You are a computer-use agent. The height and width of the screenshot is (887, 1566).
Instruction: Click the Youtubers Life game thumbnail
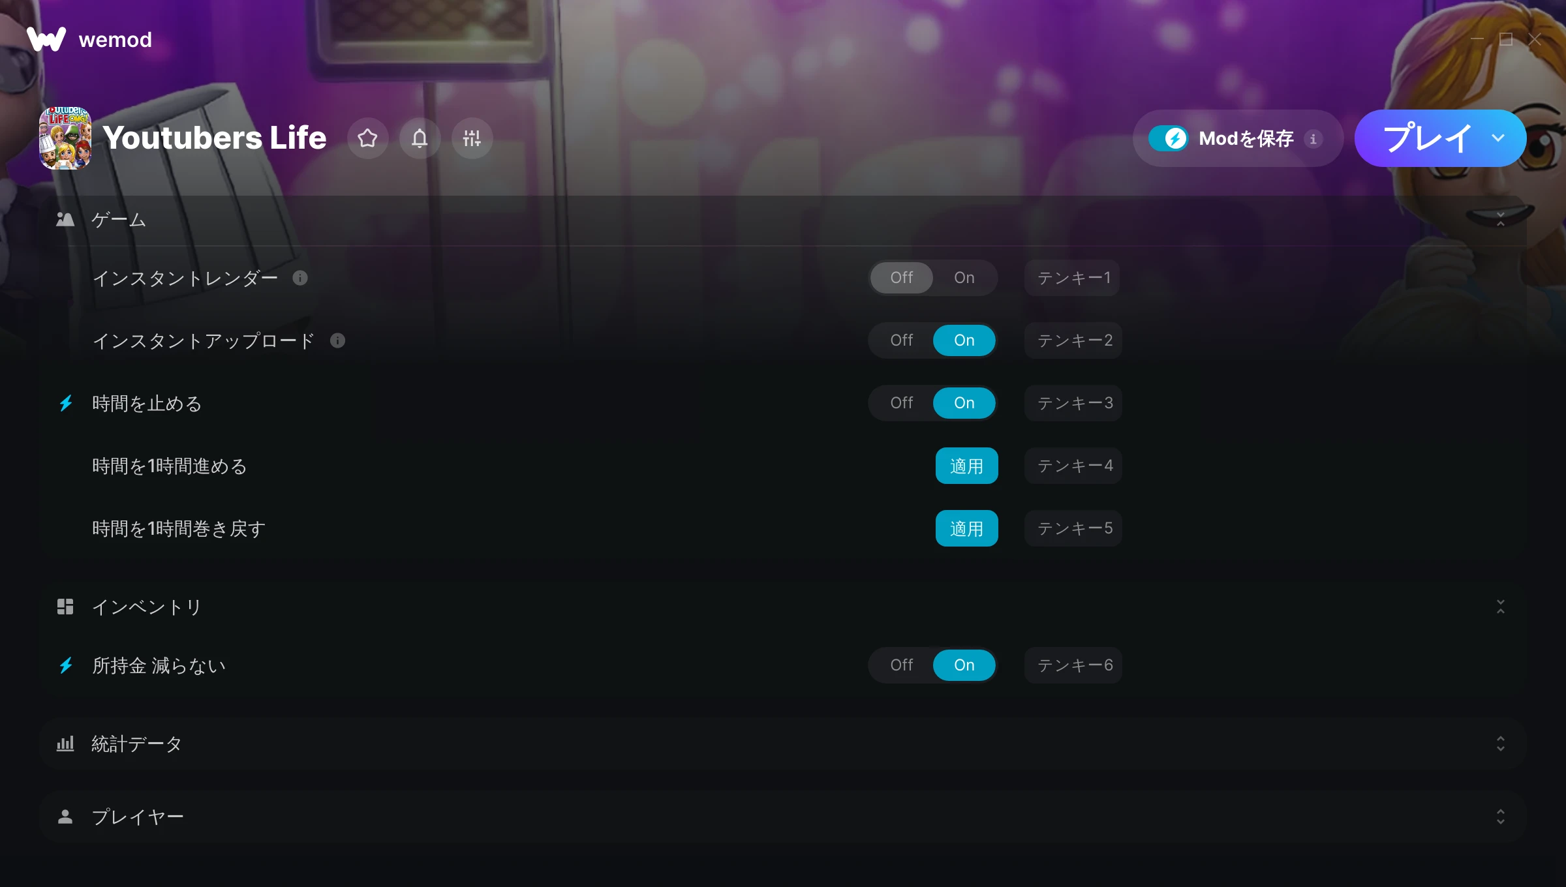[x=65, y=138]
